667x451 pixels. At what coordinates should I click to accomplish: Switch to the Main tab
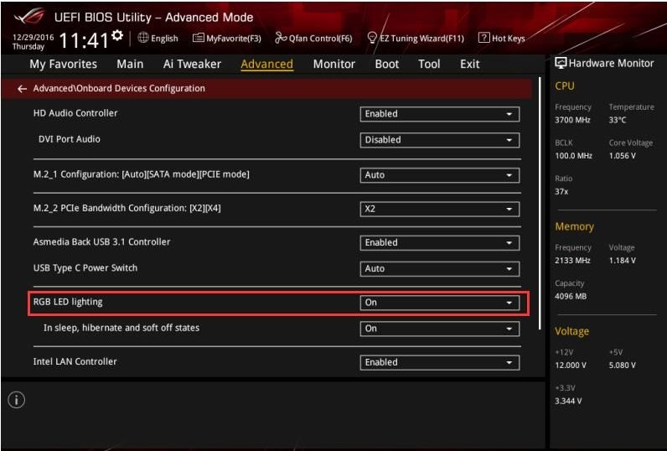pos(130,64)
